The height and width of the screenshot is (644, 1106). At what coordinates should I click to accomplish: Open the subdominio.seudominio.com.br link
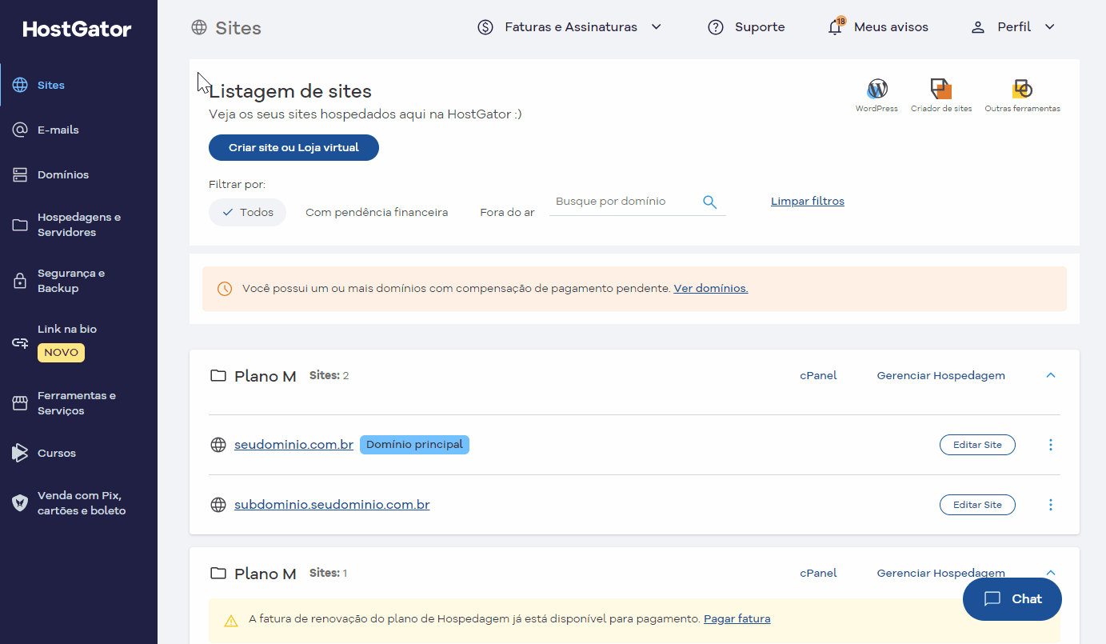click(x=332, y=505)
